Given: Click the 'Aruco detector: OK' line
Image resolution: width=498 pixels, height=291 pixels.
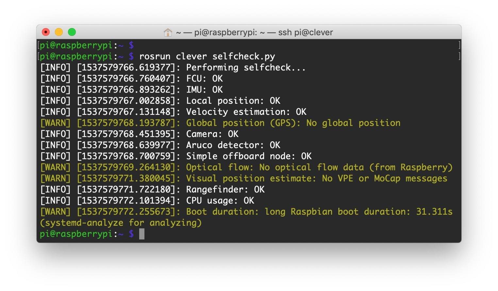Looking at the screenshot, I should click(233, 145).
